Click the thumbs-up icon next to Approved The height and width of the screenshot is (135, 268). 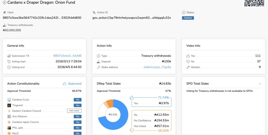(x=64, y=84)
